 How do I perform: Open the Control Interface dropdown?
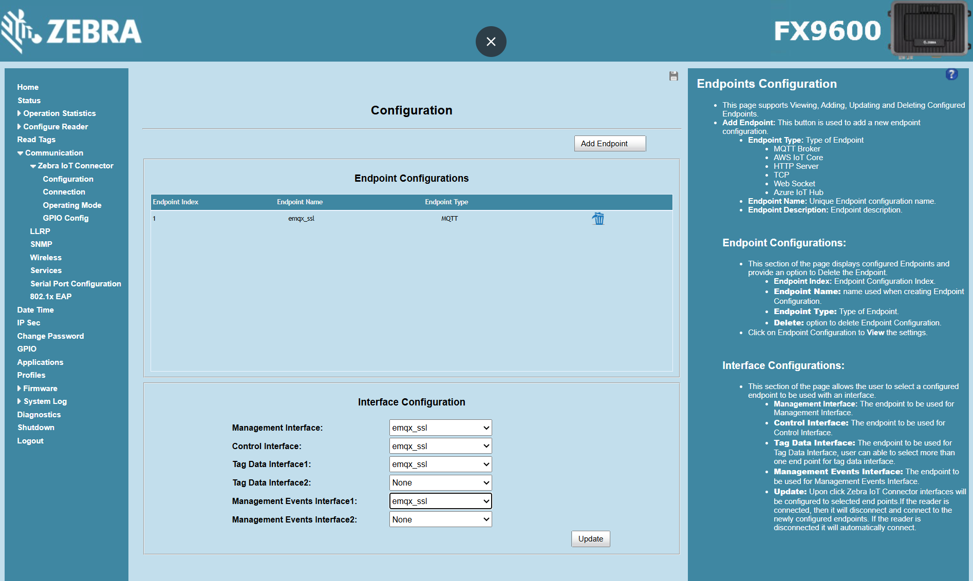(x=440, y=446)
